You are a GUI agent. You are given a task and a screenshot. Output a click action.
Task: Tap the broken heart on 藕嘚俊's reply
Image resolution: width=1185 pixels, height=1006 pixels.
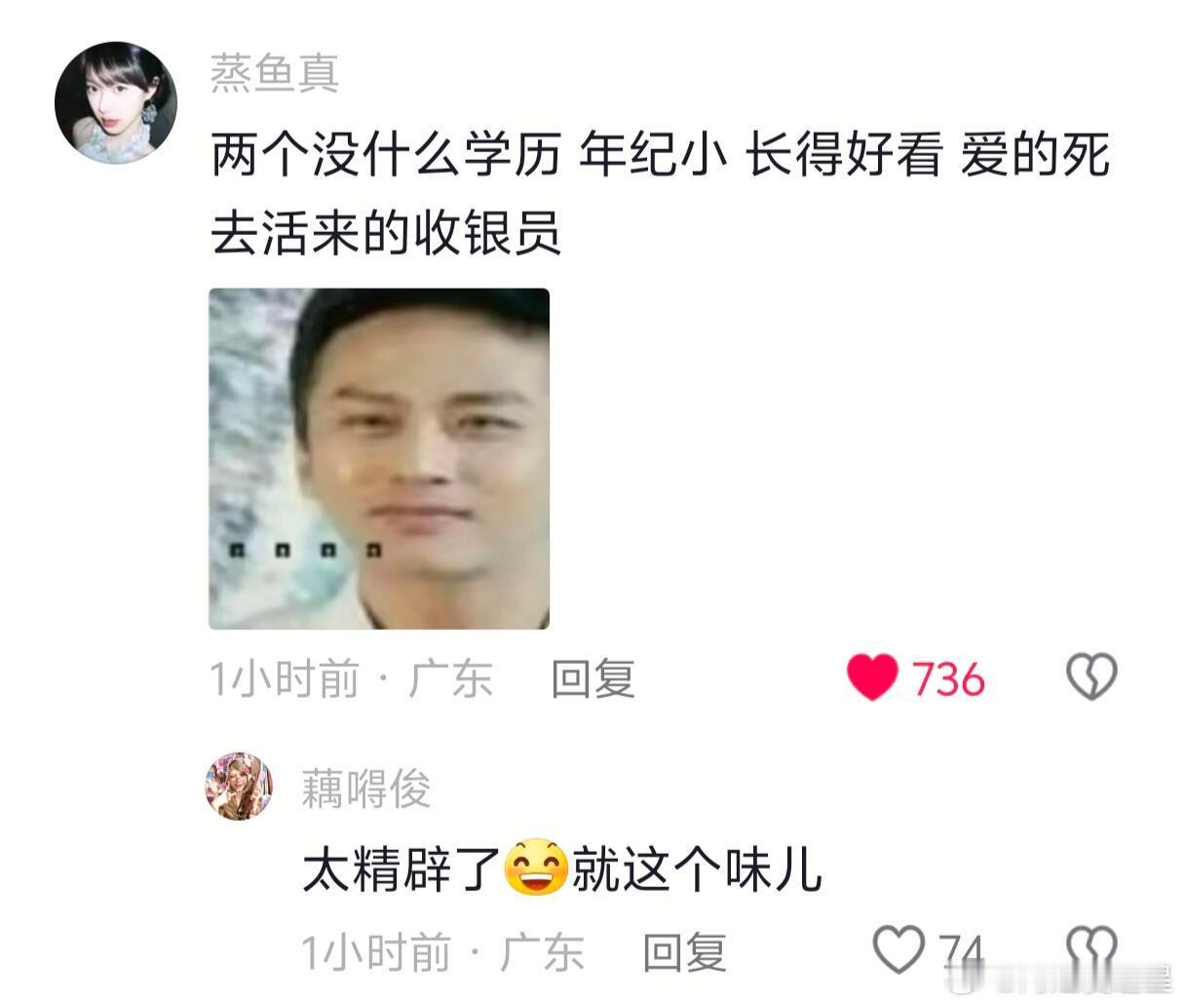tap(1090, 949)
